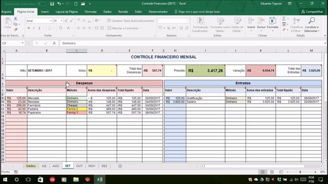Viewport: 328px width, 184px height.
Task: Increase font size with the larger A
Action: [66, 21]
